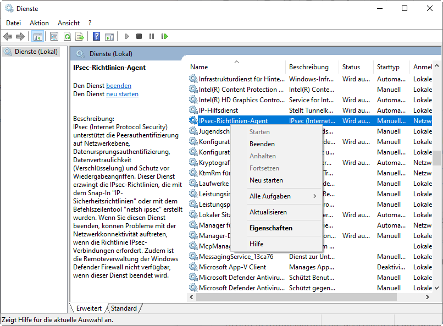Sort services by Starttyp column
This screenshot has width=443, height=326.
388,67
